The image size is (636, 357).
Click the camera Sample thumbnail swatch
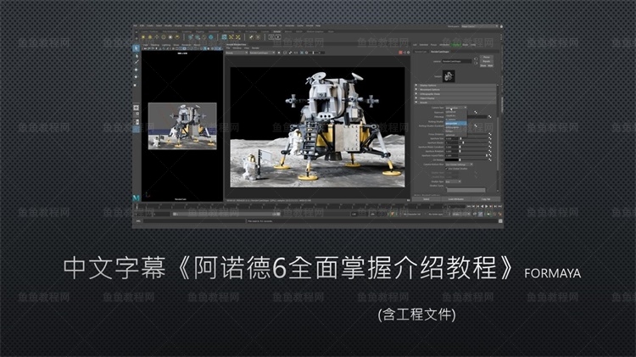coord(449,75)
